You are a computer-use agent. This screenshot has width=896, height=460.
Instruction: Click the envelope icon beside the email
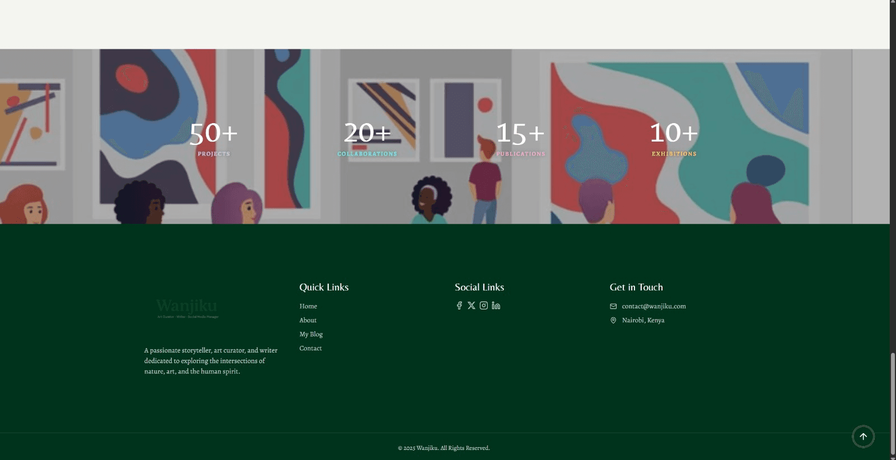tap(613, 306)
